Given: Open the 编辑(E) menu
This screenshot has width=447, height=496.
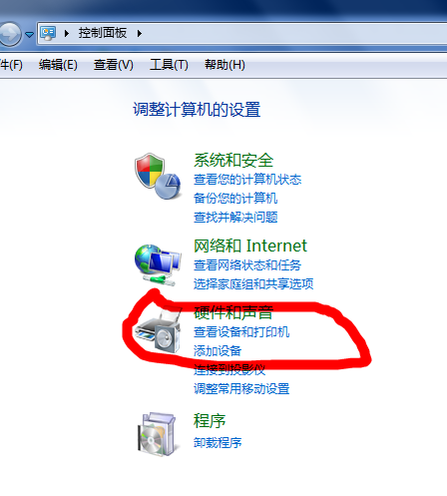Looking at the screenshot, I should tap(58, 65).
